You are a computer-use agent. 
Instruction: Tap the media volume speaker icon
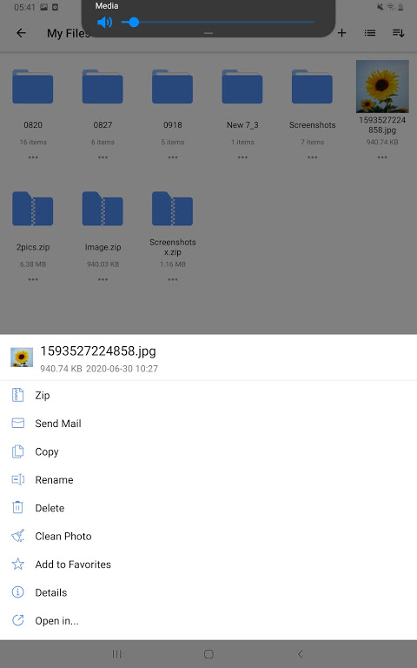pos(104,22)
